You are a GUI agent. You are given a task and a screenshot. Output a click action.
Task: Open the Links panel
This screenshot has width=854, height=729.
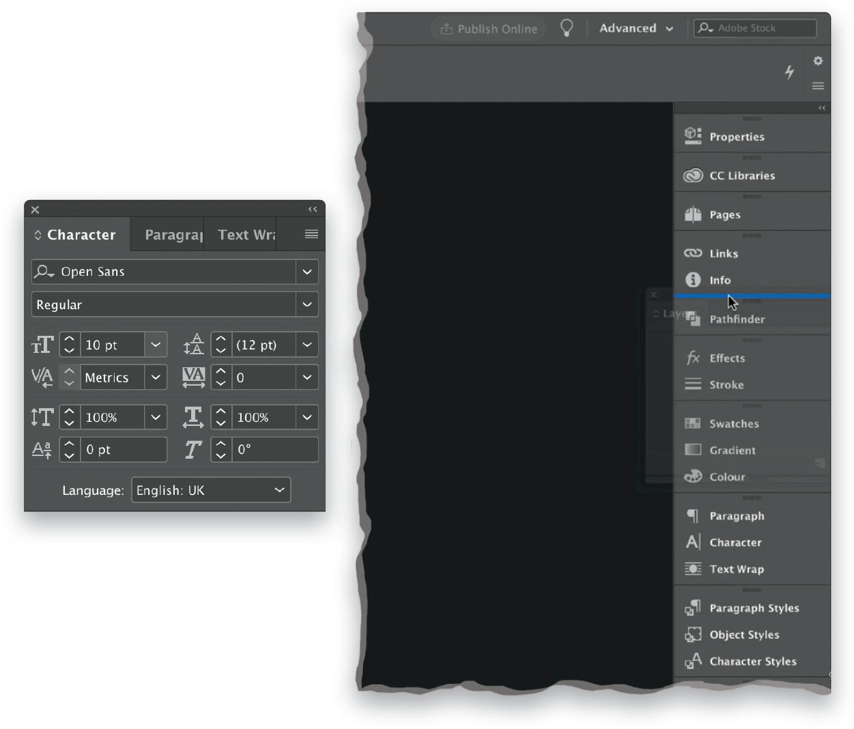tap(723, 253)
